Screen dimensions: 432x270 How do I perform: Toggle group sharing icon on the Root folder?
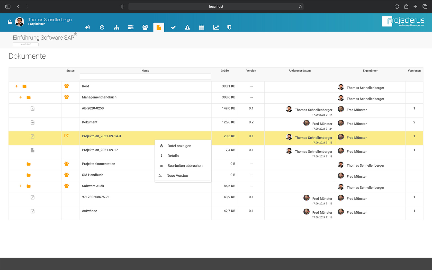click(67, 87)
